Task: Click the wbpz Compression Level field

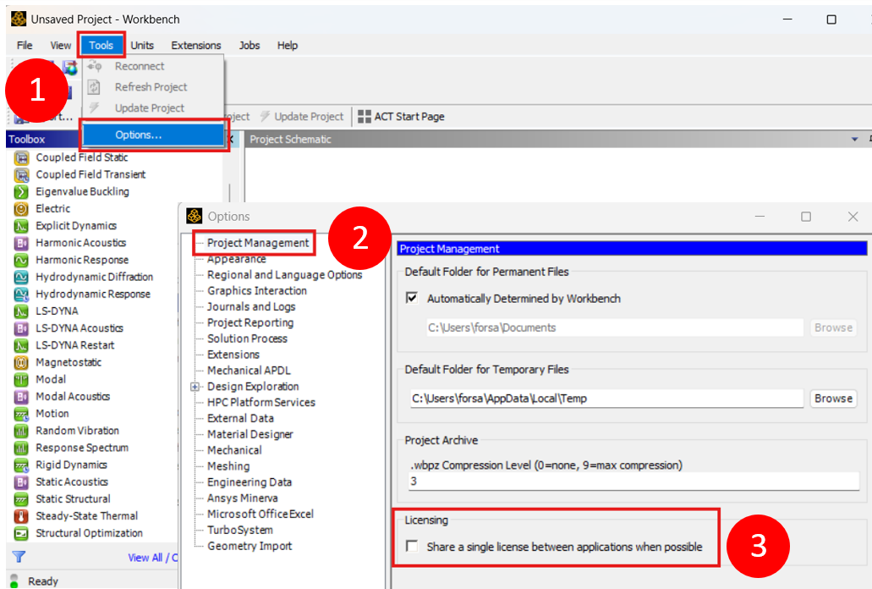Action: (634, 481)
